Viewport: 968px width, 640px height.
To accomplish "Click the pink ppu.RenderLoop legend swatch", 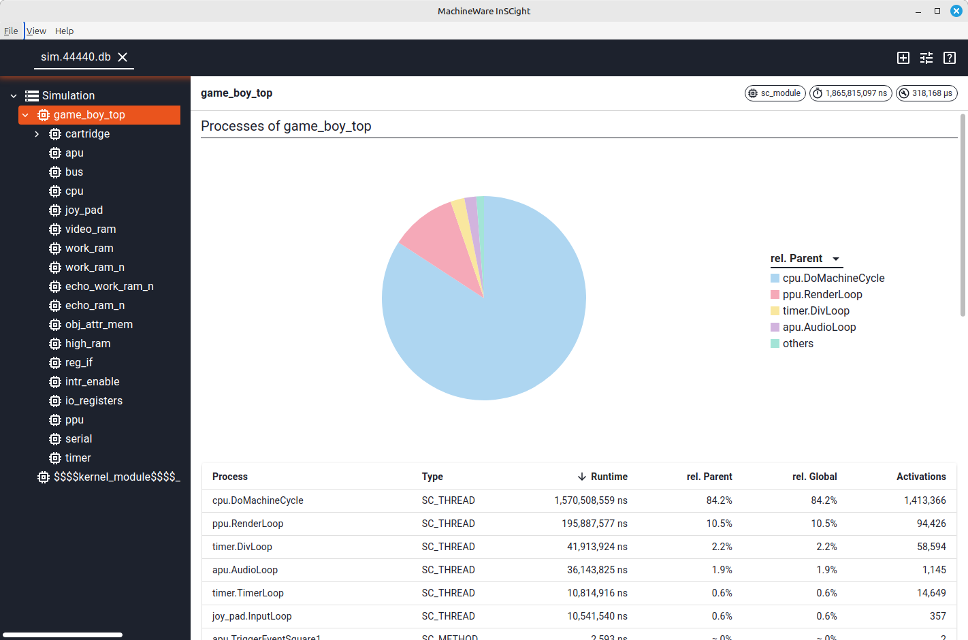I will [x=775, y=295].
